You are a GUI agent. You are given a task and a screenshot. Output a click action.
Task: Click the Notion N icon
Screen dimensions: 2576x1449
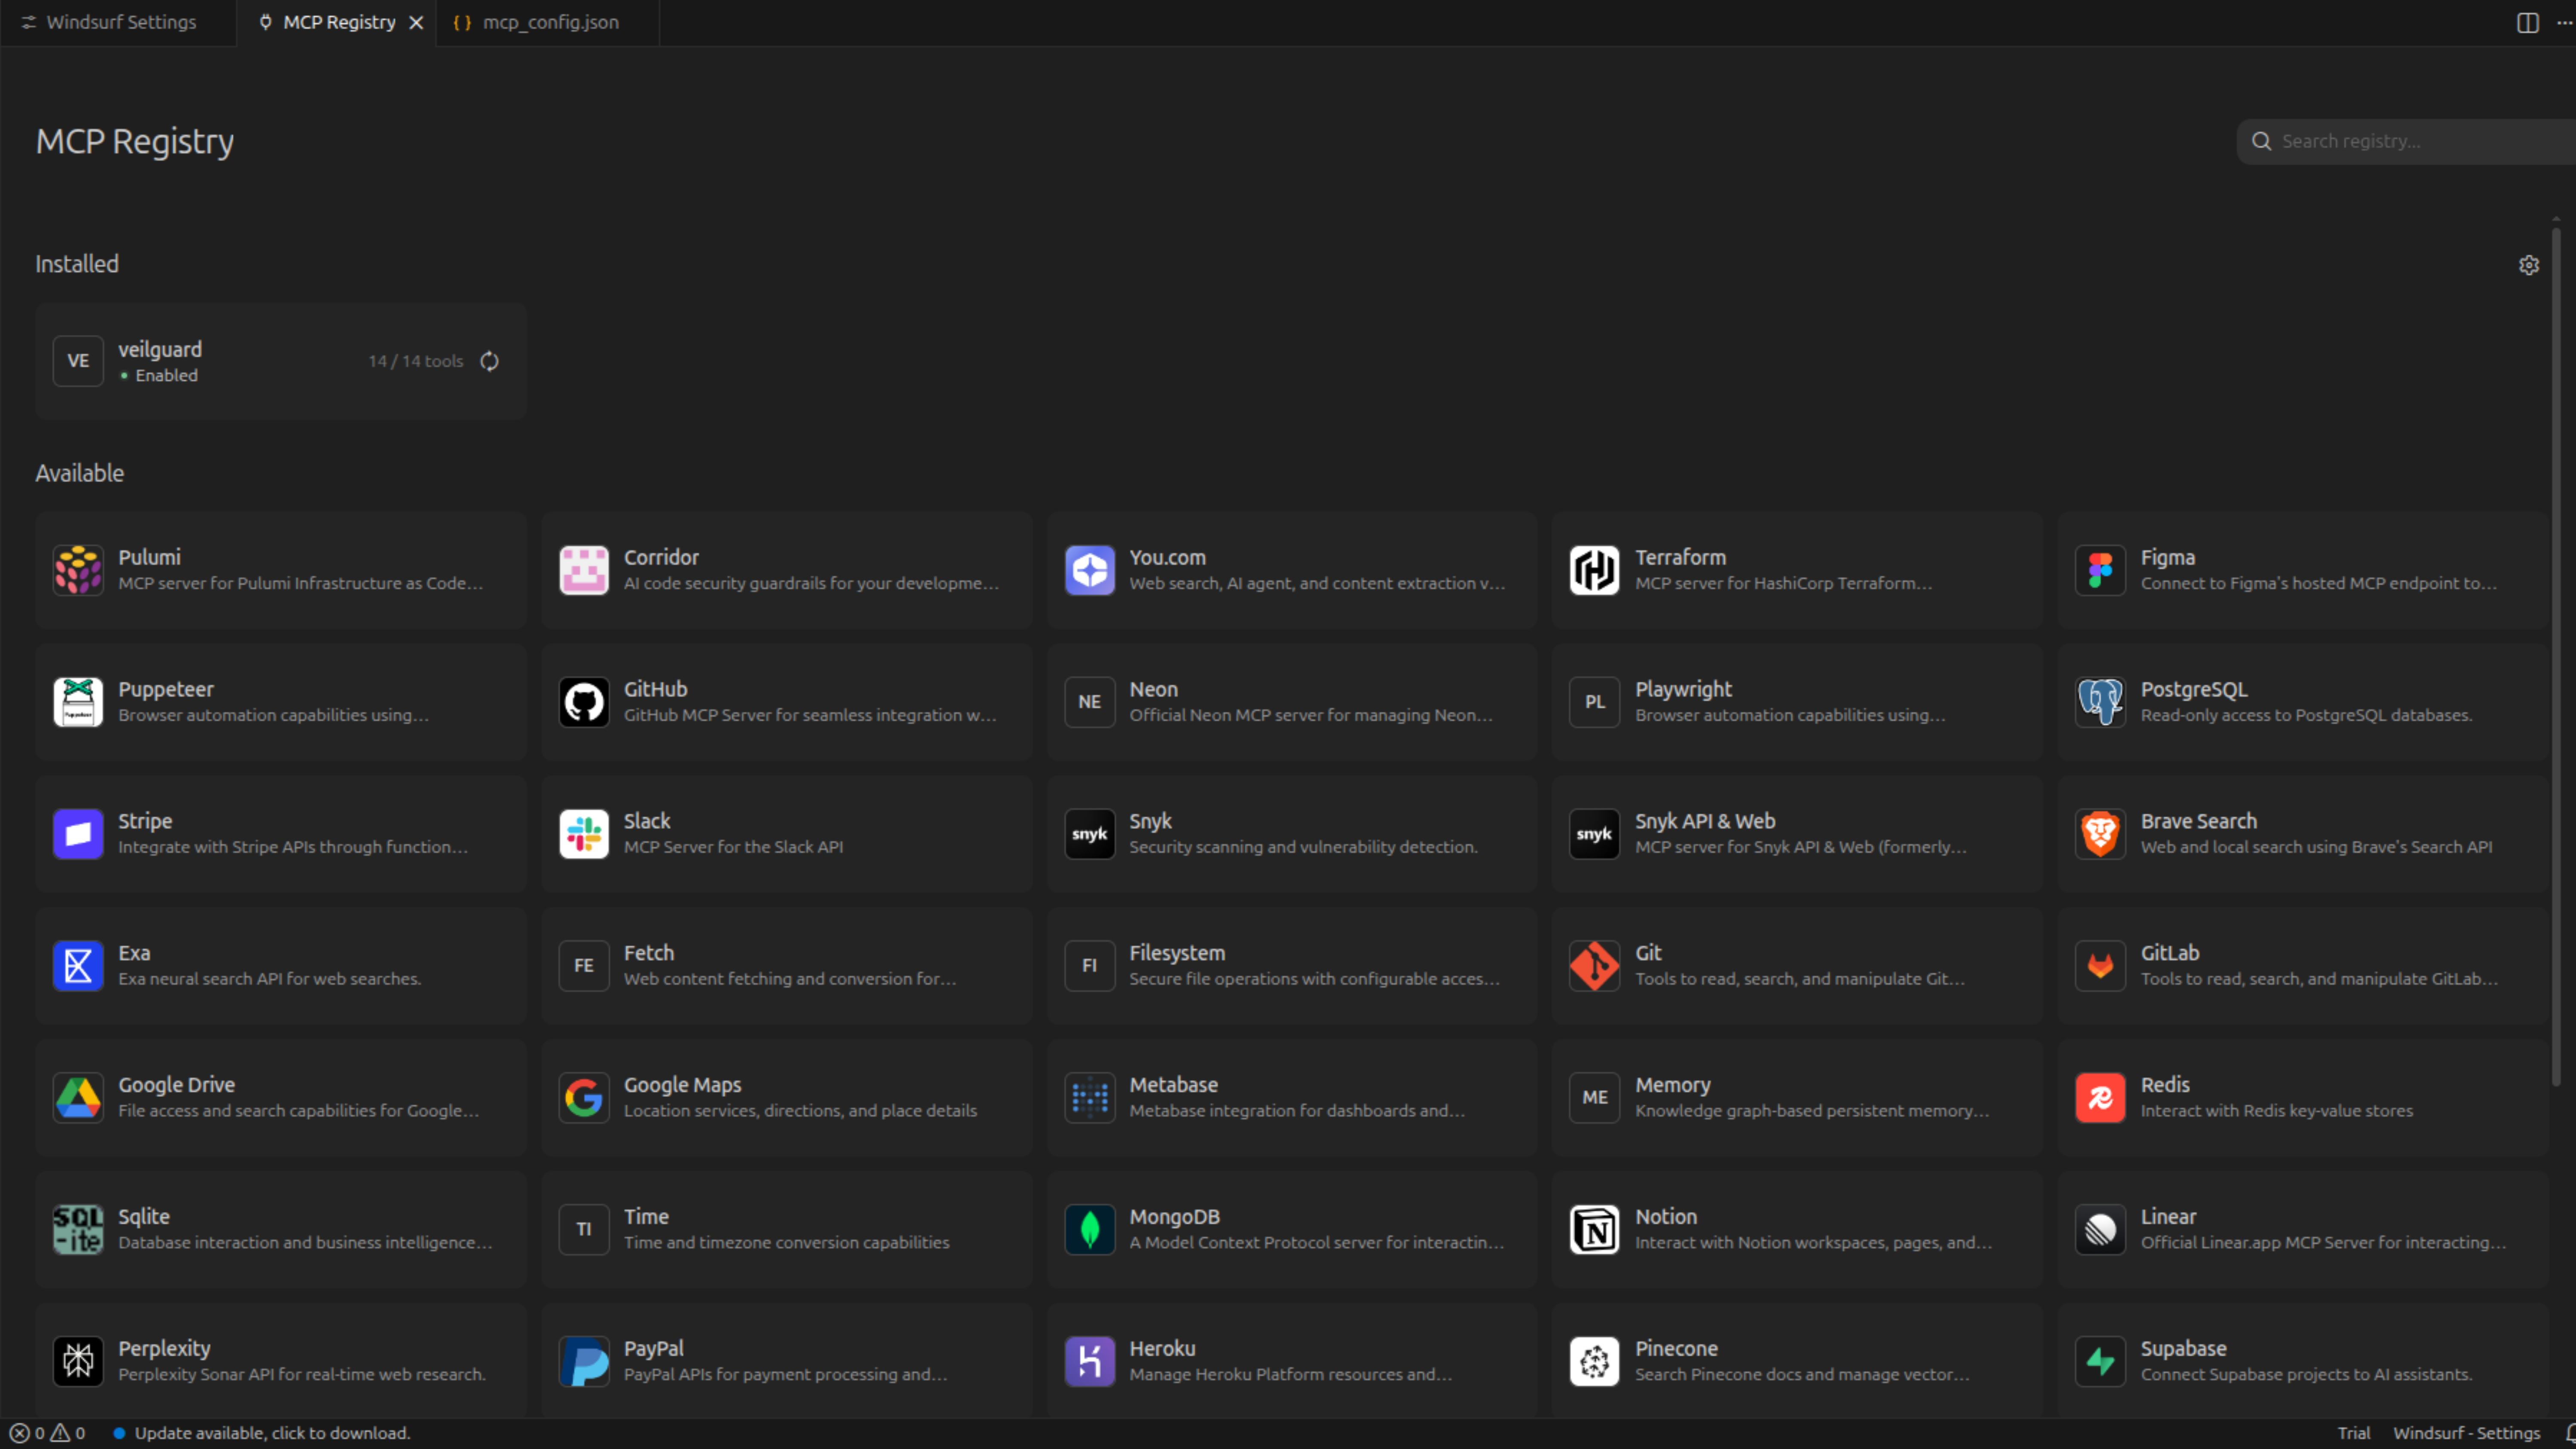tap(1594, 1230)
